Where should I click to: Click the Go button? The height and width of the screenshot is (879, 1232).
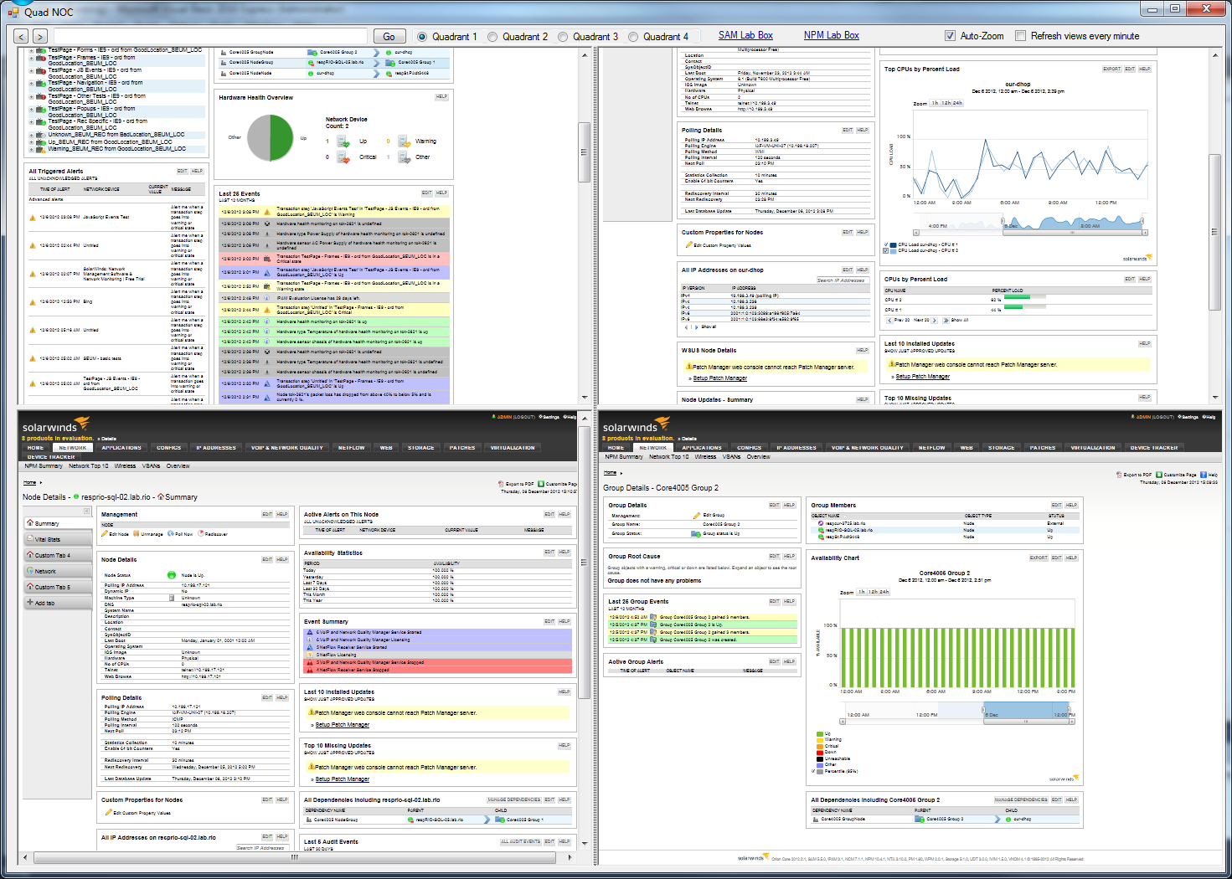tap(389, 36)
